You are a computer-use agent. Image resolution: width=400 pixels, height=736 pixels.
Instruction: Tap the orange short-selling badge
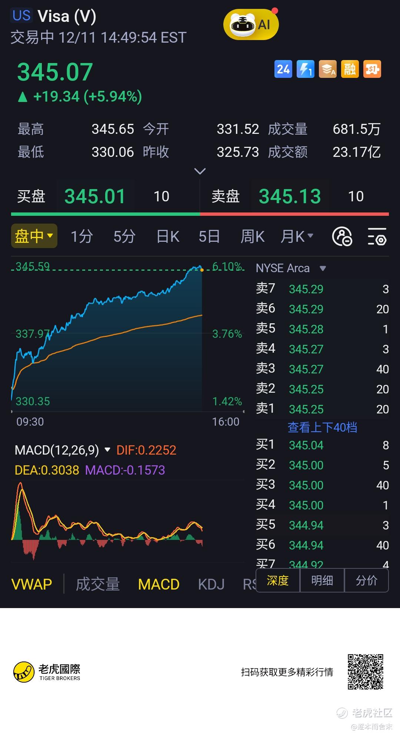(372, 69)
